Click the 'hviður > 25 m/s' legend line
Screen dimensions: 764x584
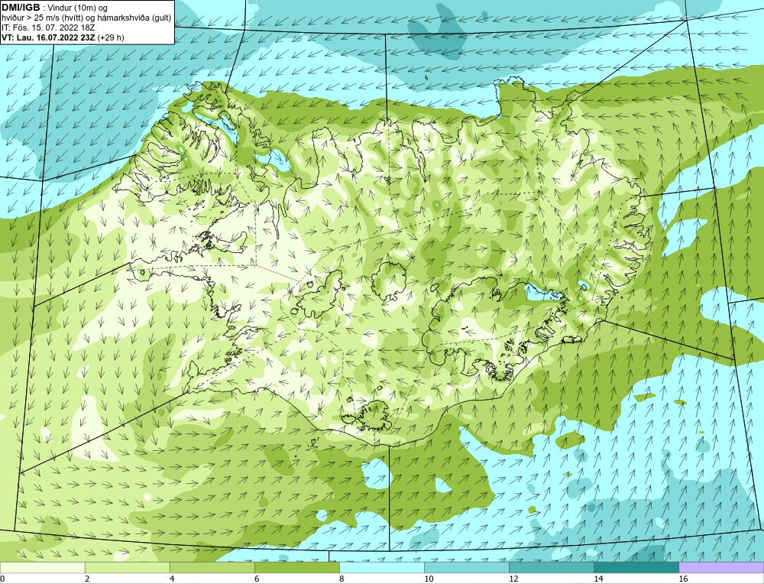(x=86, y=18)
